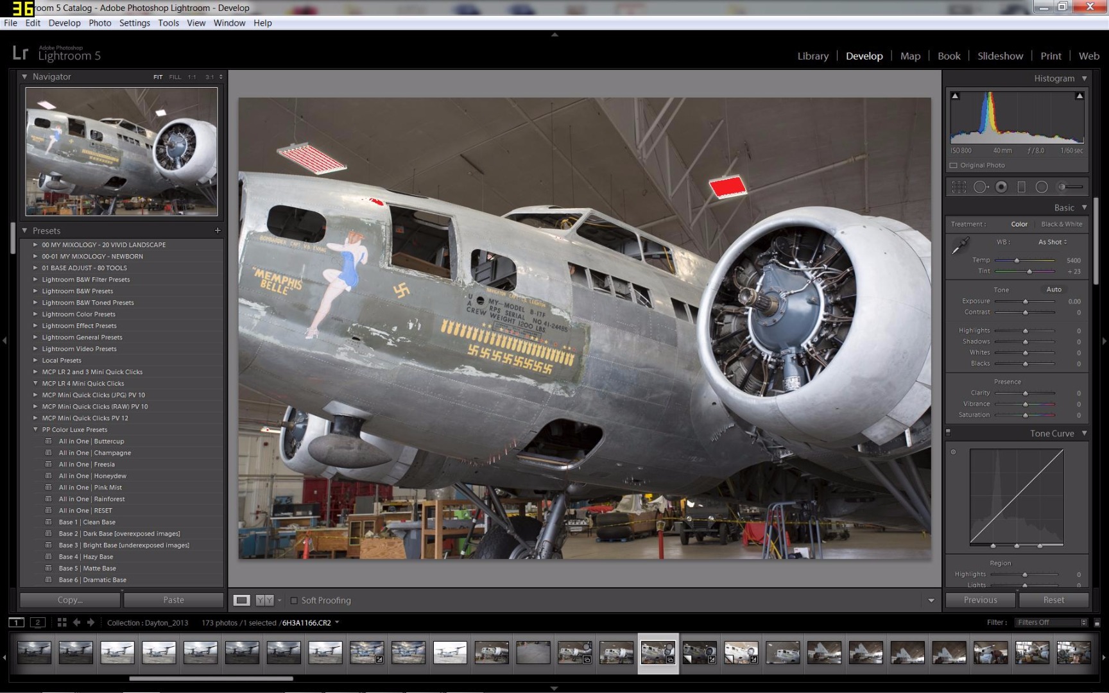Enable Soft Proofing checkbox
The height and width of the screenshot is (693, 1109).
(294, 601)
